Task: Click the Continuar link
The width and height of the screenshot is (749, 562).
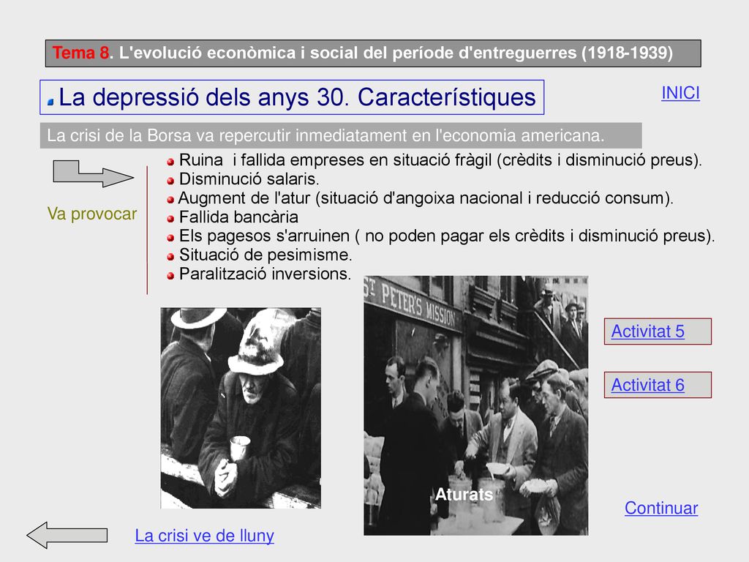Action: coord(661,508)
